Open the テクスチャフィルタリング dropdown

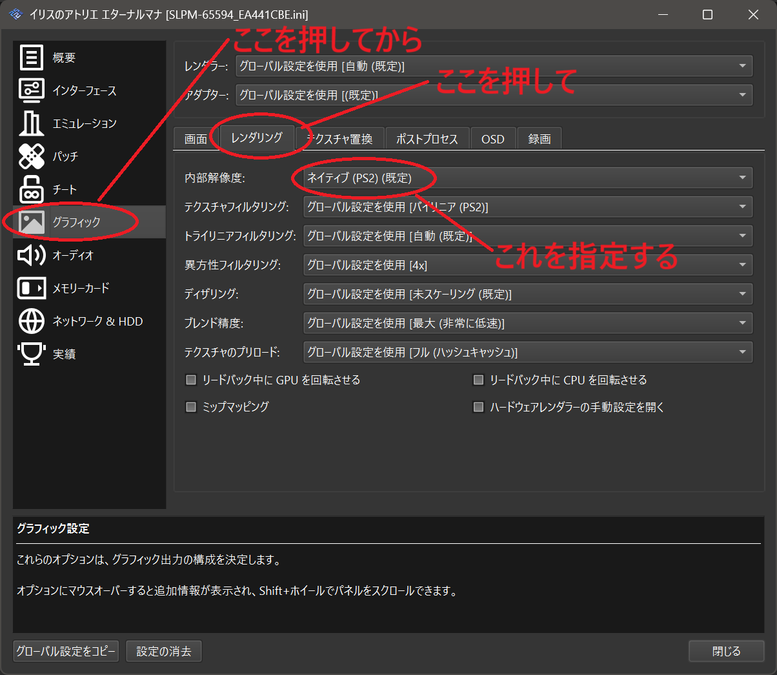point(528,207)
